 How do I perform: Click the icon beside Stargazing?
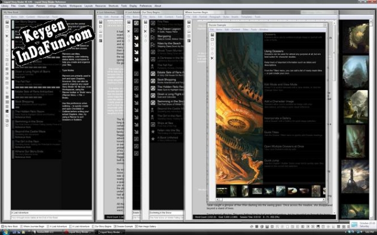pyautogui.click(x=153, y=38)
